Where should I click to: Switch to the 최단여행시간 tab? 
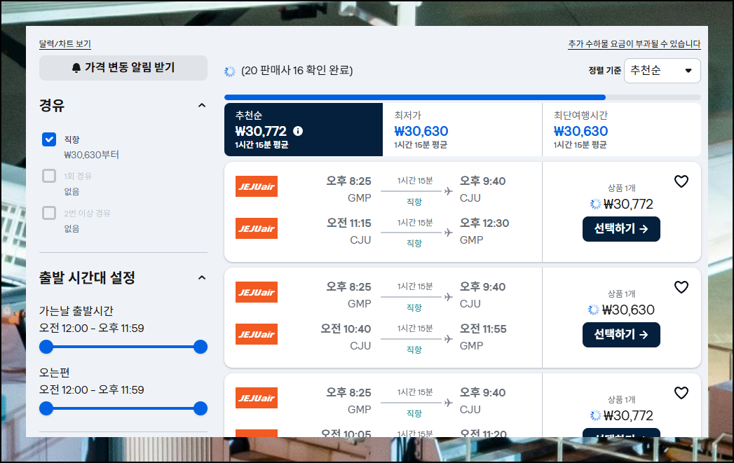[x=622, y=130]
